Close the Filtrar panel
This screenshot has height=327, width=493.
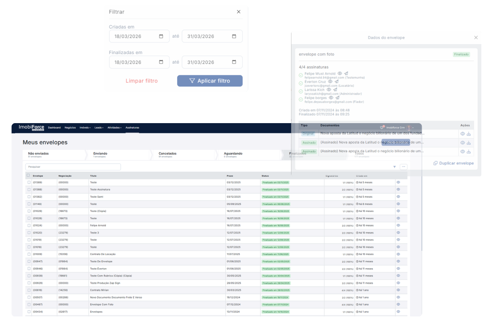[x=238, y=12]
